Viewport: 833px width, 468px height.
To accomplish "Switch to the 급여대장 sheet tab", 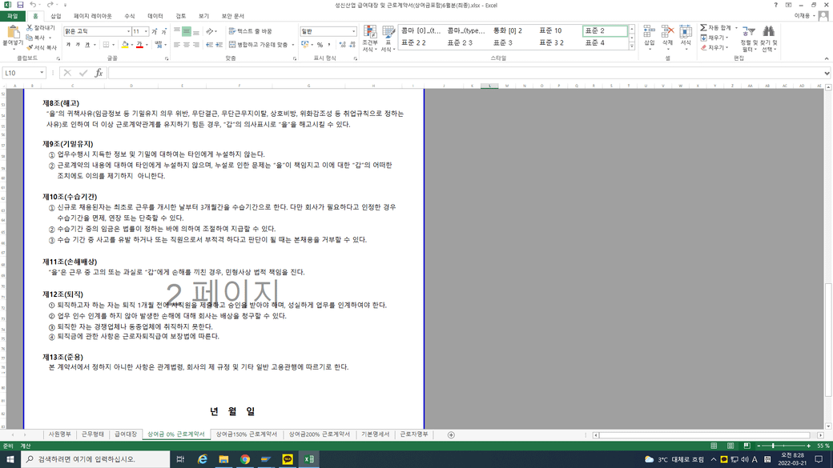I will (125, 434).
